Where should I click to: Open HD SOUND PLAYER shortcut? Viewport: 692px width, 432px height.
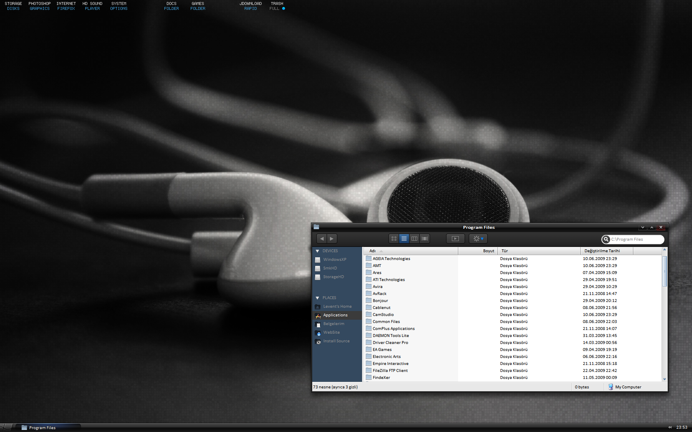tap(92, 6)
